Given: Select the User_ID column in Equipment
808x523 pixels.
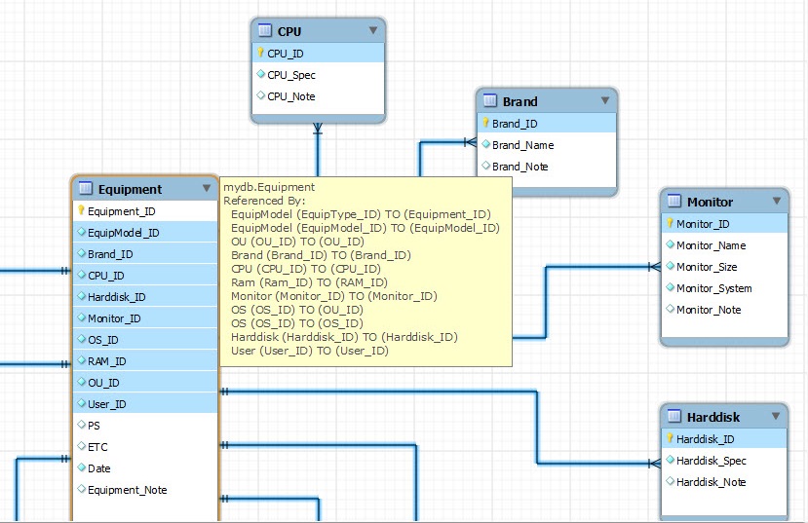Looking at the screenshot, I should click(x=145, y=404).
